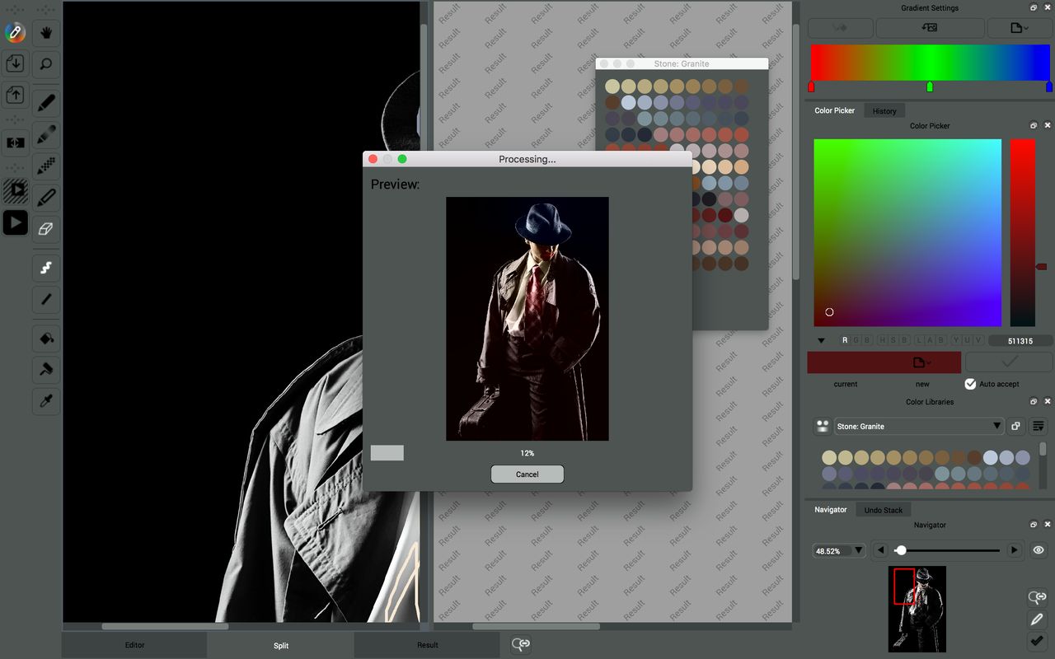Click the Navigator zoom slider handle
Screen dimensions: 1055x659
pos(901,550)
